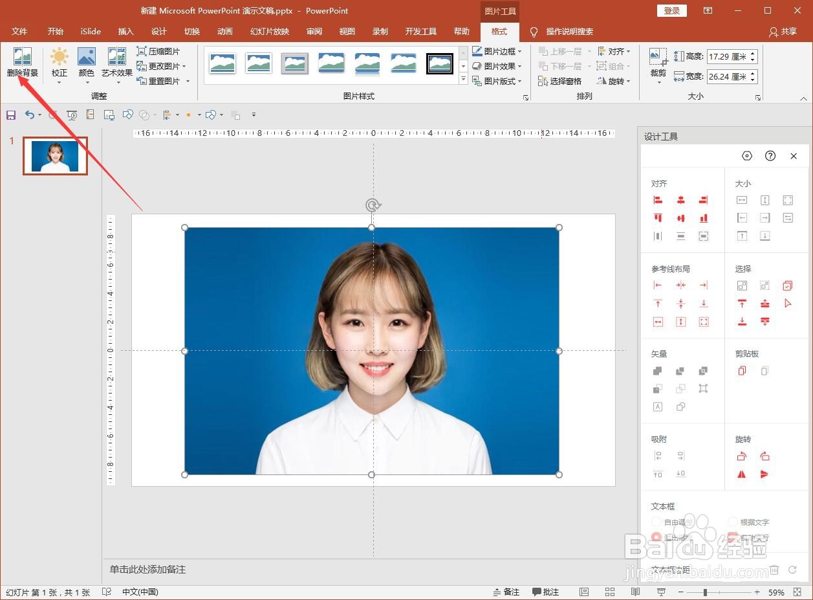Click the left-align icon in 对齐 section
813x600 pixels.
658,201
